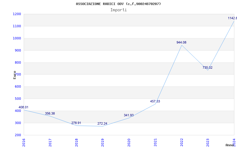Click the 2021 x-axis year label

(x=155, y=143)
